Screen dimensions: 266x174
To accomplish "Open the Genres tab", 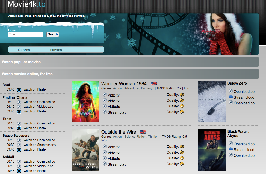I will tap(24, 50).
